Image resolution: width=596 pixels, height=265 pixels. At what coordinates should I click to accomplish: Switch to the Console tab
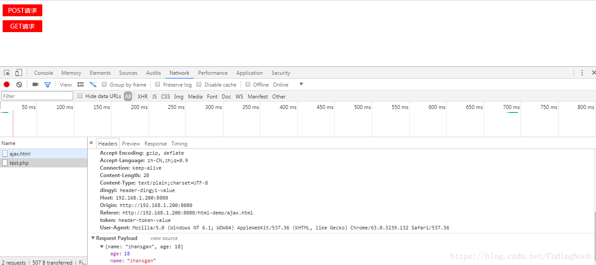click(43, 73)
